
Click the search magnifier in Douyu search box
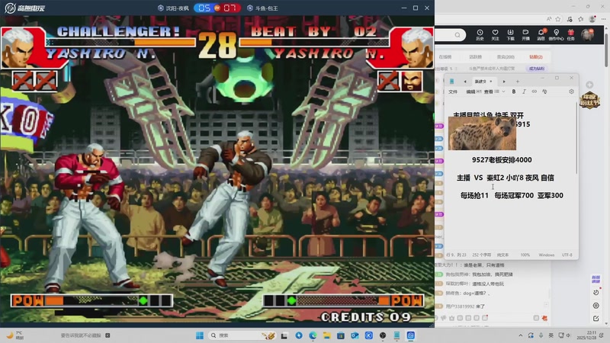(457, 35)
